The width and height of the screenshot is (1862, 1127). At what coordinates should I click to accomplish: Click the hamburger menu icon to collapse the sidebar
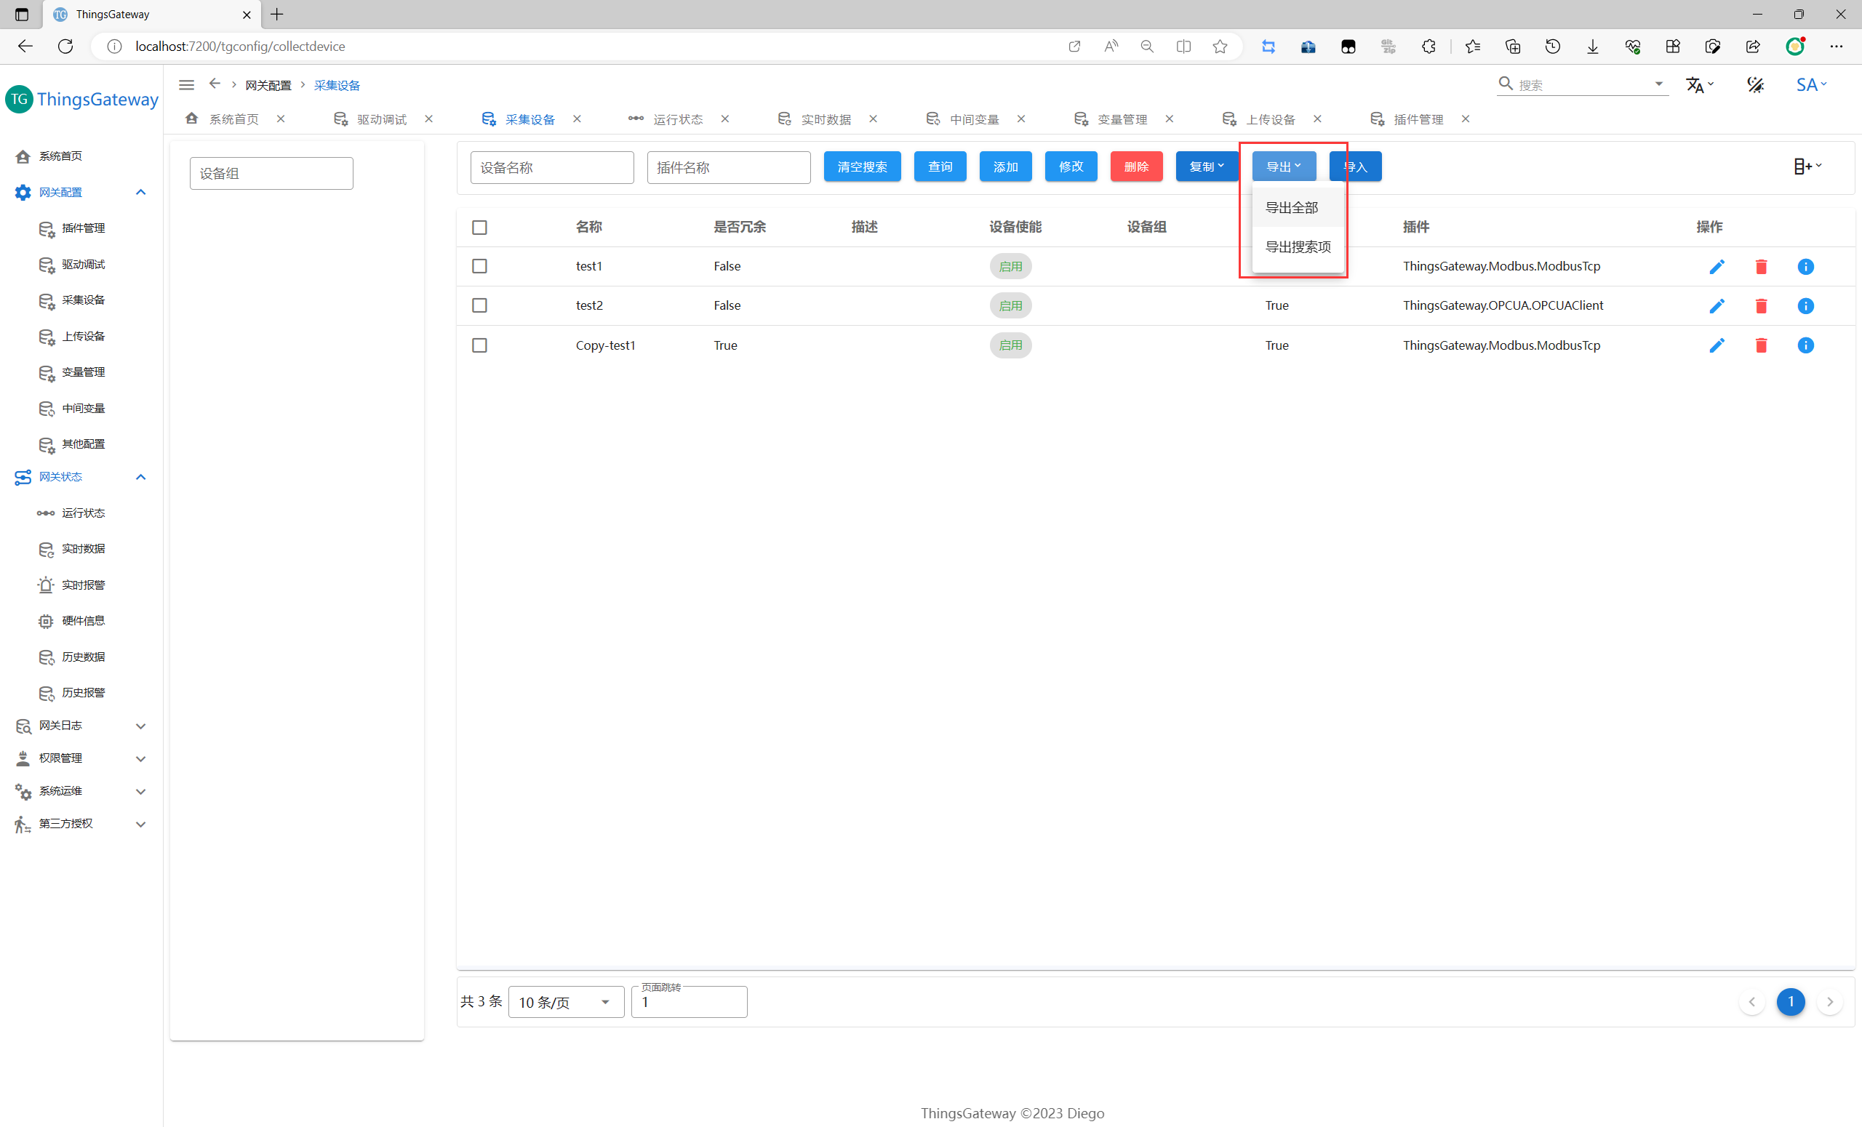(186, 84)
